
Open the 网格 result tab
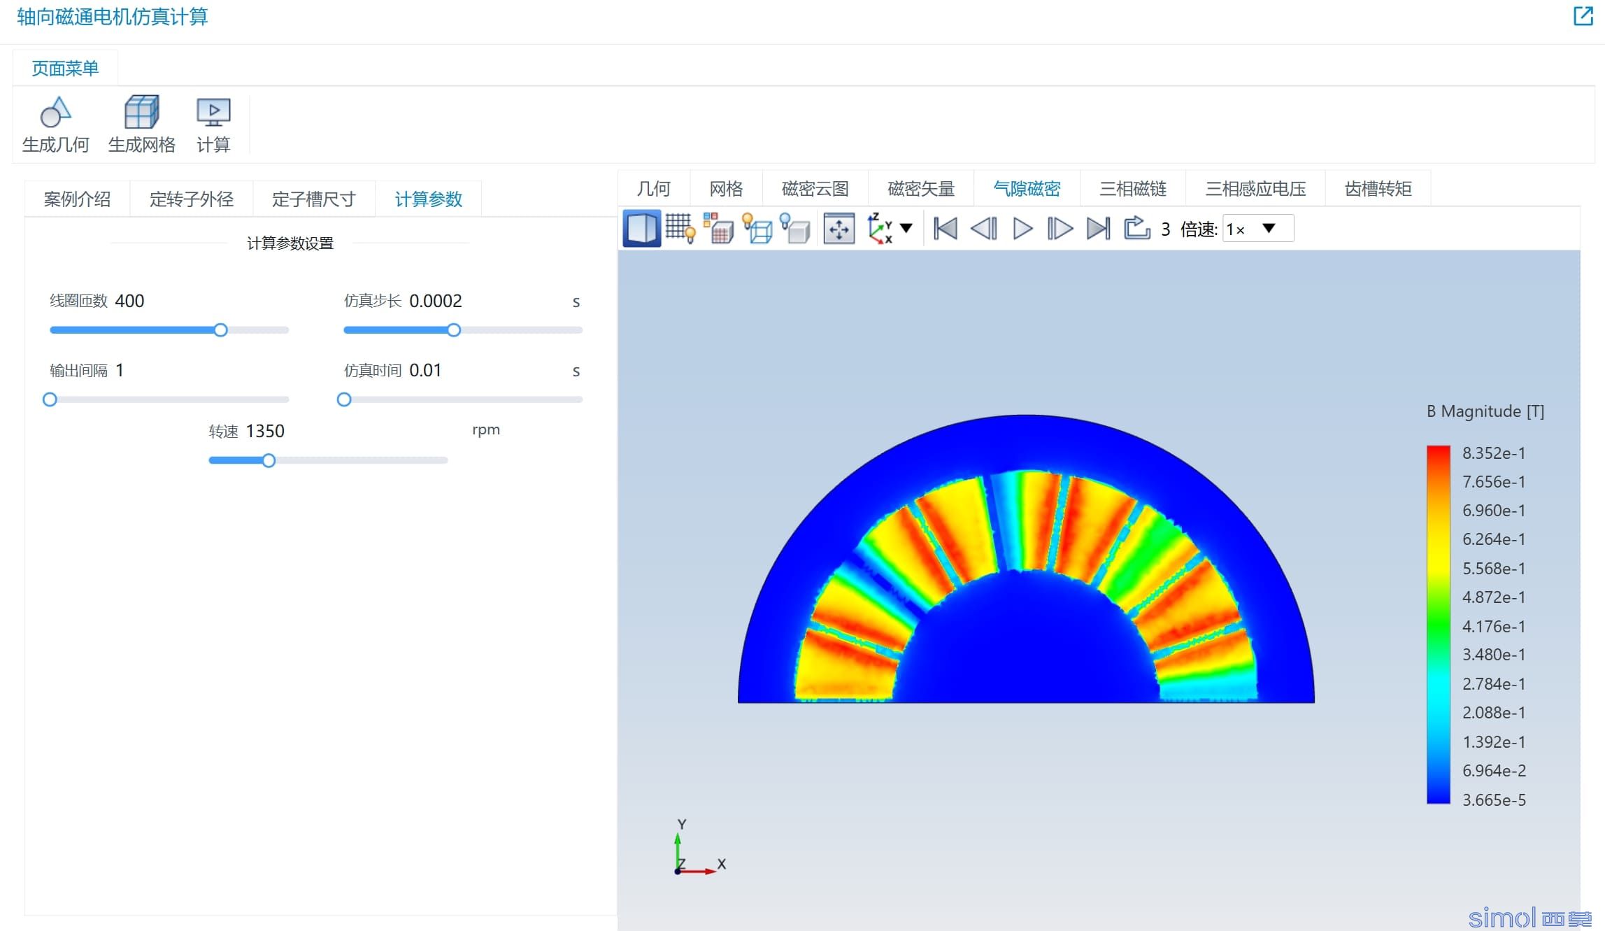click(x=726, y=188)
